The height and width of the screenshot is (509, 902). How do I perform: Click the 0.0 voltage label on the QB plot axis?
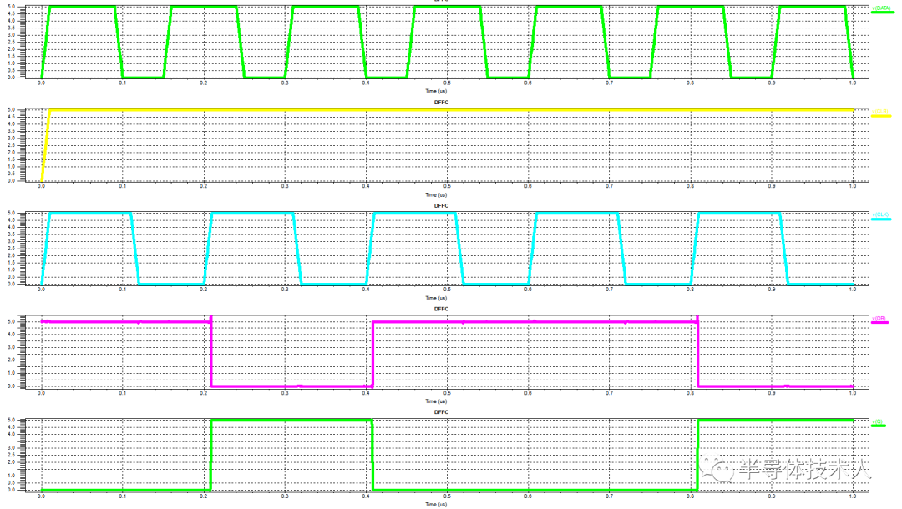pos(12,386)
